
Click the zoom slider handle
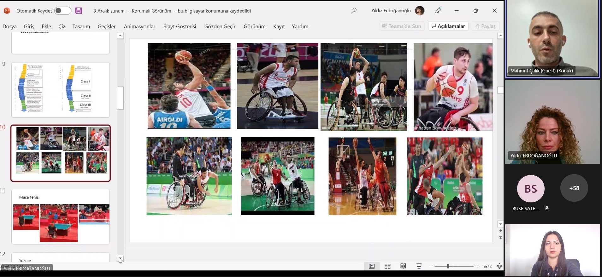tap(448, 266)
